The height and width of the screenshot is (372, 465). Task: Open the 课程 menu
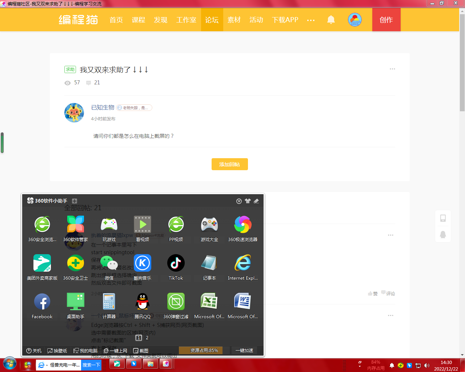coord(139,20)
